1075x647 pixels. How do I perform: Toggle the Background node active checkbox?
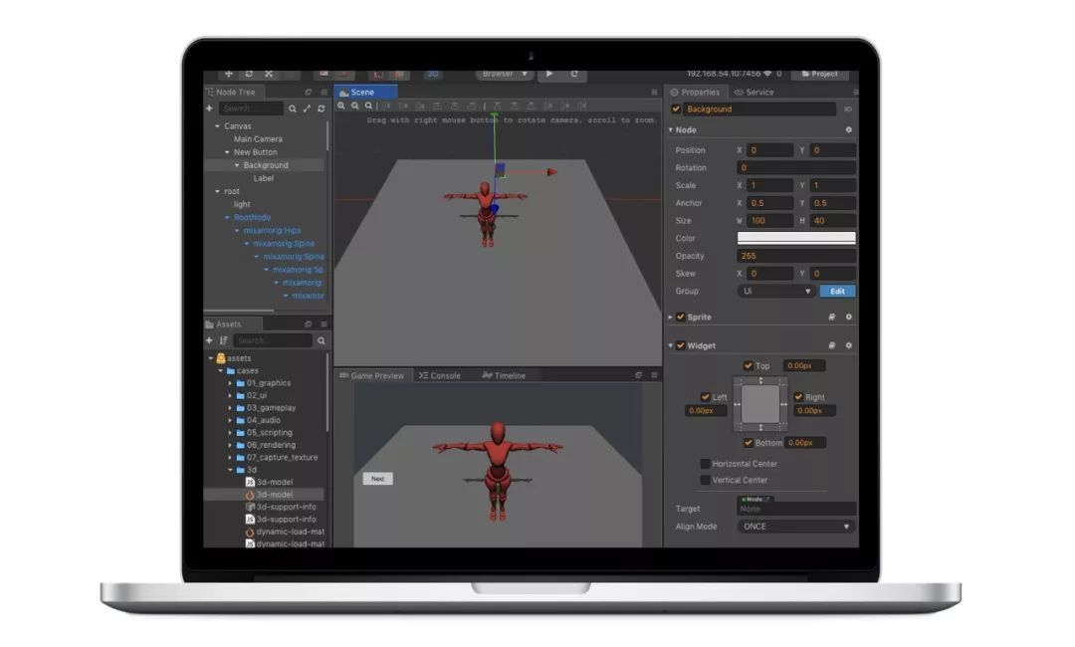pos(677,108)
